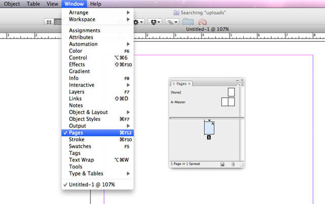Select the [None] master thumbnail
This screenshot has width=325, height=204.
point(232,92)
